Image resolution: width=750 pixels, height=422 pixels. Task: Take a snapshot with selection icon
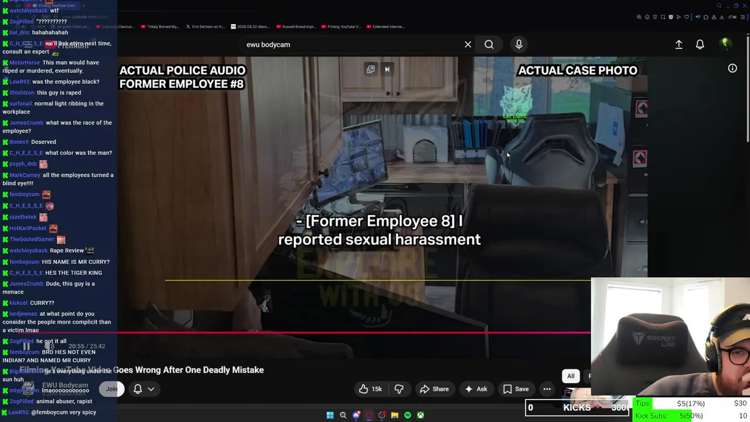(663, 17)
